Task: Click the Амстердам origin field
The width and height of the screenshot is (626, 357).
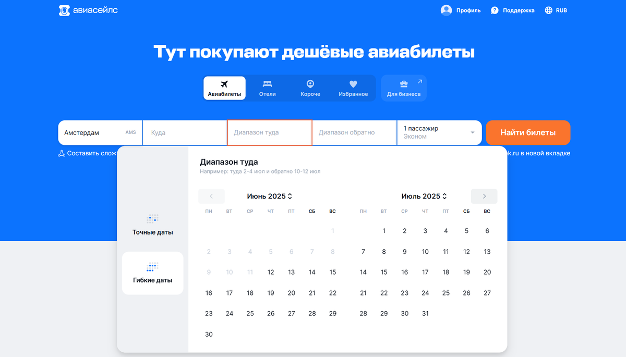Action: pos(100,132)
